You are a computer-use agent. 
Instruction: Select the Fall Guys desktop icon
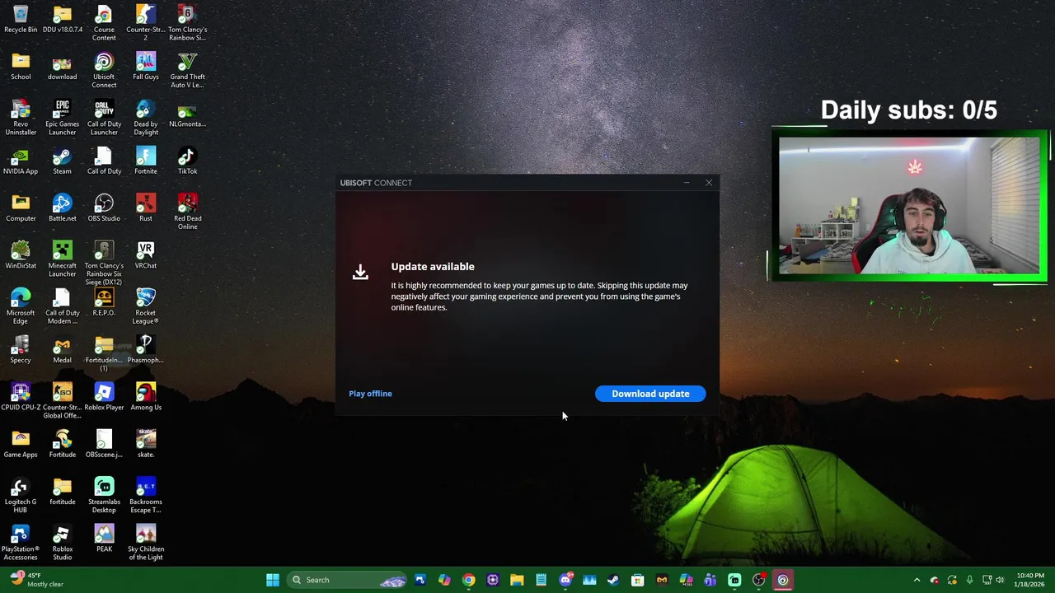(x=146, y=67)
